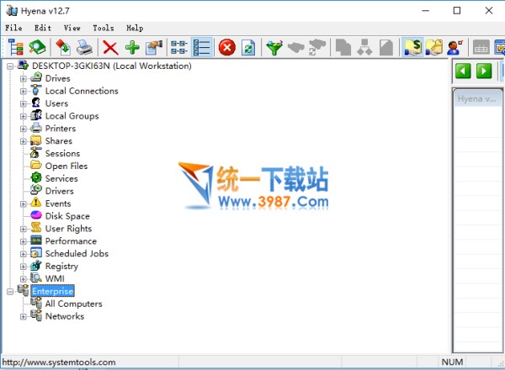The height and width of the screenshot is (370, 505).
Task: Click the Performance monitor icon
Action: pyautogui.click(x=36, y=240)
